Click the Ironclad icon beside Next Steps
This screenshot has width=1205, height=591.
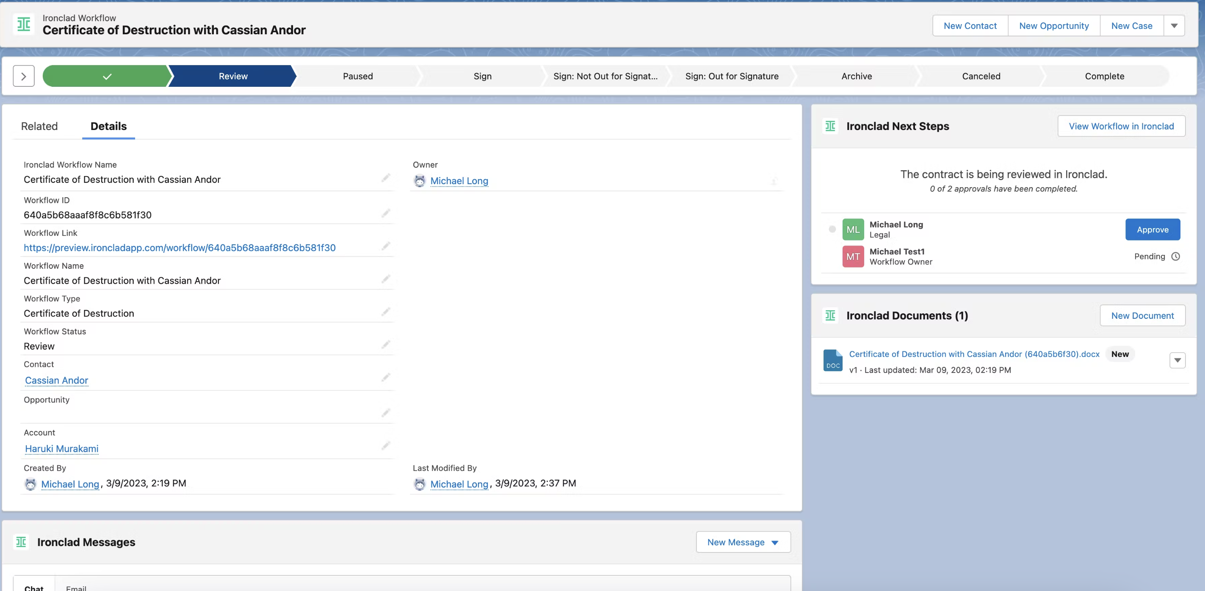pos(830,126)
